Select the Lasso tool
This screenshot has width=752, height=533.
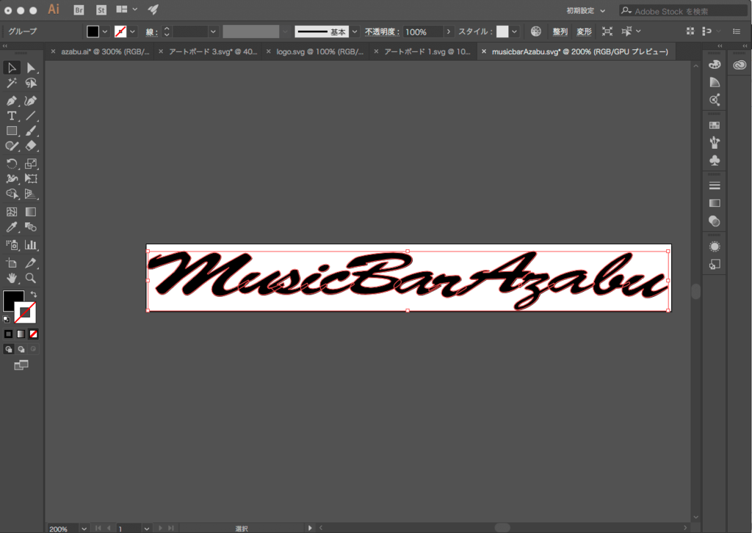click(x=31, y=84)
